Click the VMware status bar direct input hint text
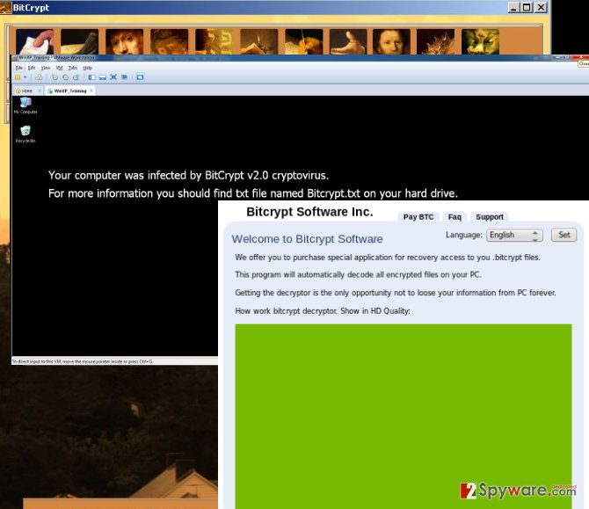This screenshot has width=589, height=509. tap(83, 361)
